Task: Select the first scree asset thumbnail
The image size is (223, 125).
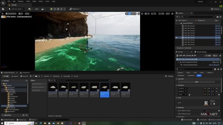Action: [x=53, y=90]
